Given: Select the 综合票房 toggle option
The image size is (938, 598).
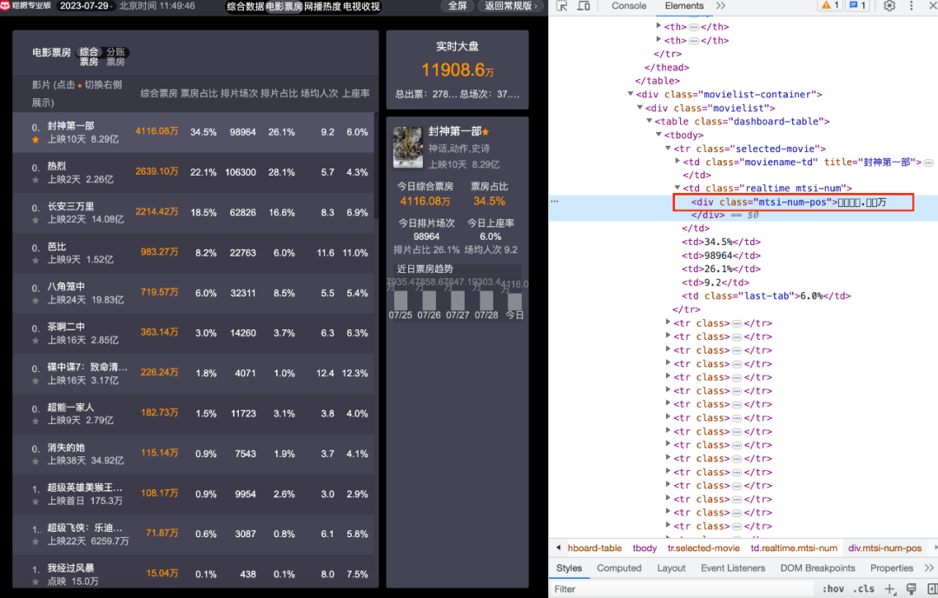Looking at the screenshot, I should pos(89,56).
